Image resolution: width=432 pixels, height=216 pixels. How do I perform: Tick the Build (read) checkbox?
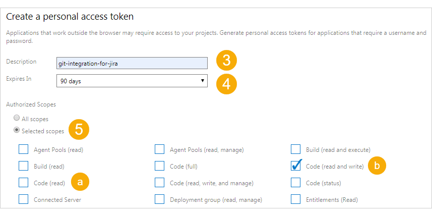click(23, 166)
